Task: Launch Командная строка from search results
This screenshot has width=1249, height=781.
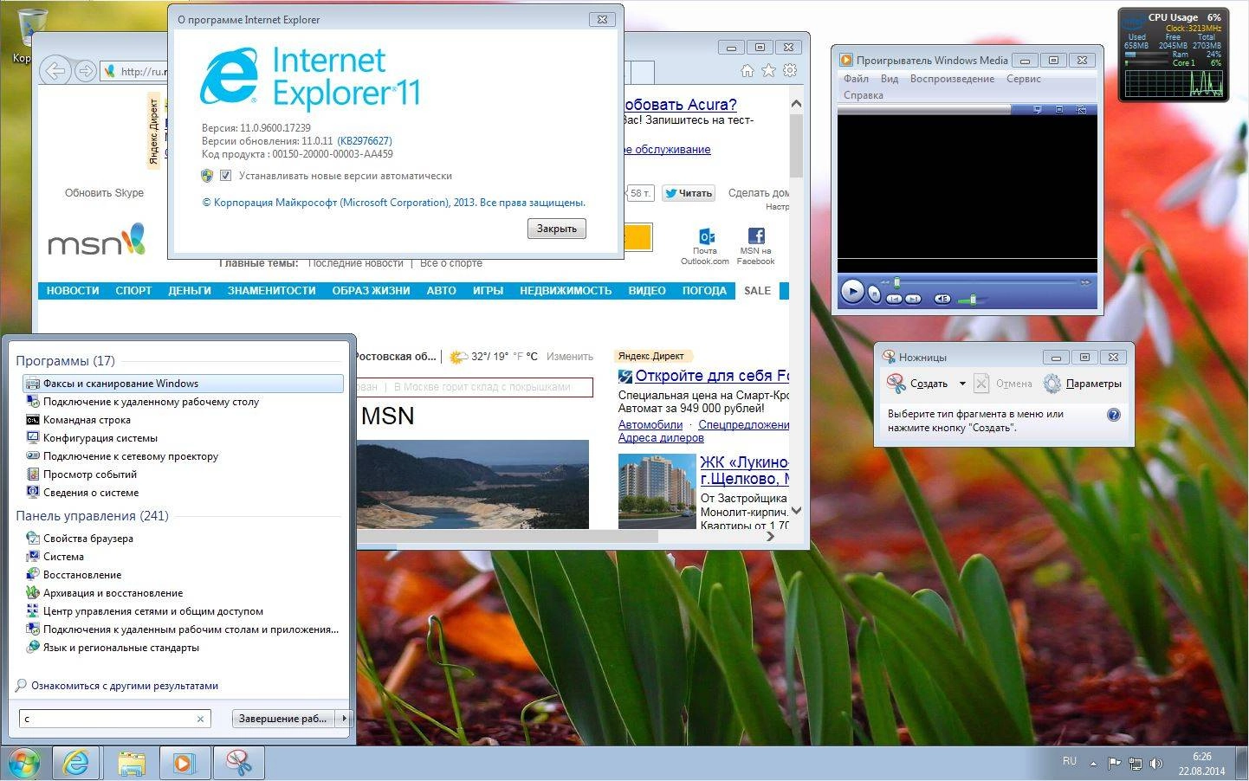Action: click(183, 420)
